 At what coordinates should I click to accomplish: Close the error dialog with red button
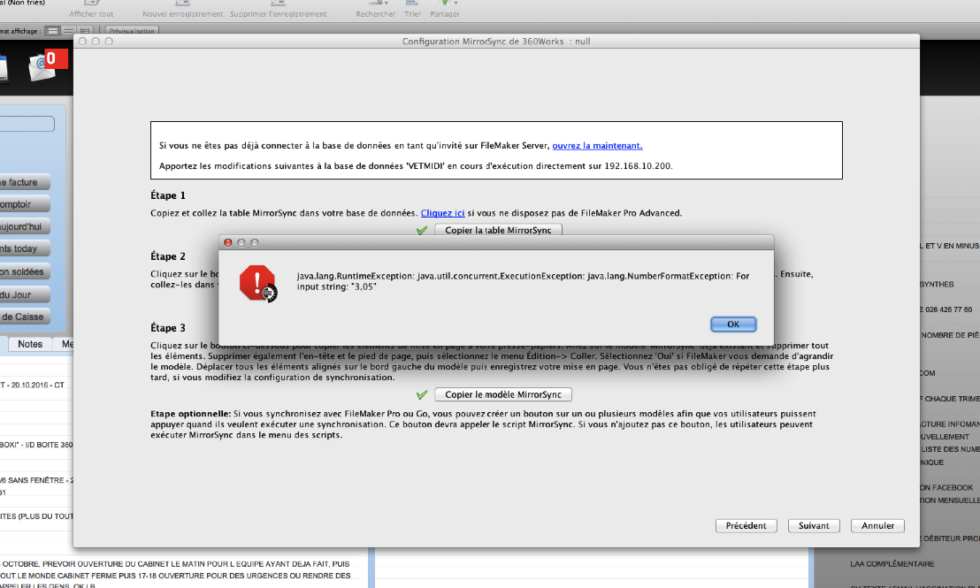[x=227, y=242]
